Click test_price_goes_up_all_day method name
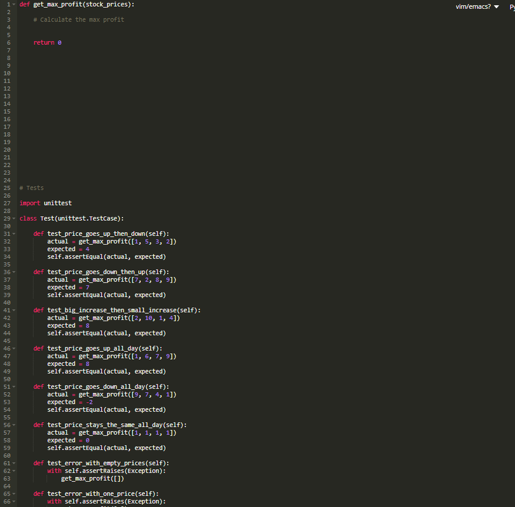515x507 pixels. (x=93, y=349)
